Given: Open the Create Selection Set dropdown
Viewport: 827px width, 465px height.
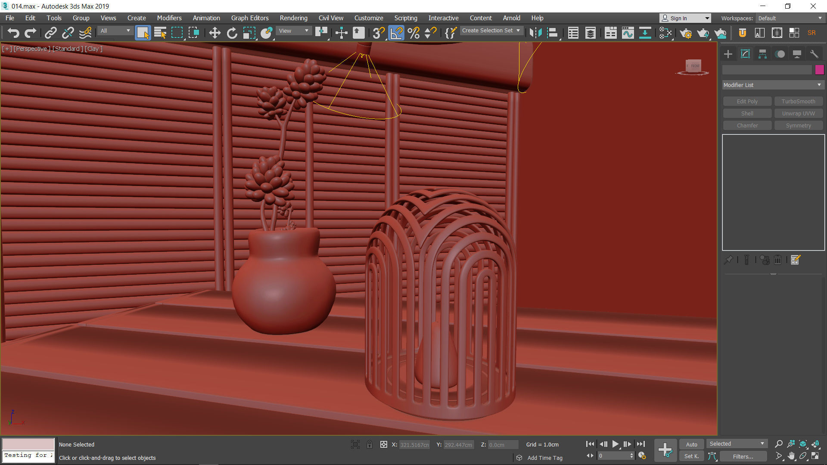Looking at the screenshot, I should [491, 31].
